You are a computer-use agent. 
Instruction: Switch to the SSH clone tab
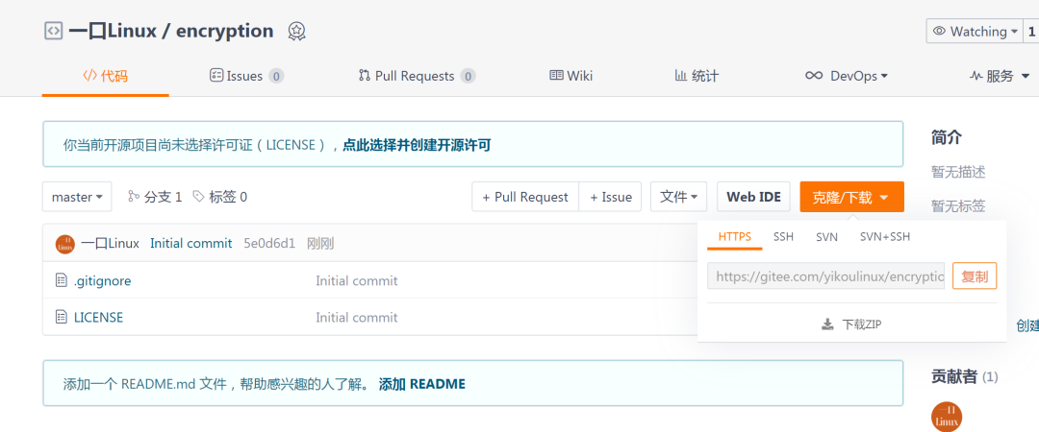coord(783,237)
